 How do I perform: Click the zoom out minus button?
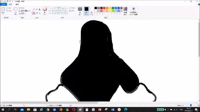coord(183,105)
